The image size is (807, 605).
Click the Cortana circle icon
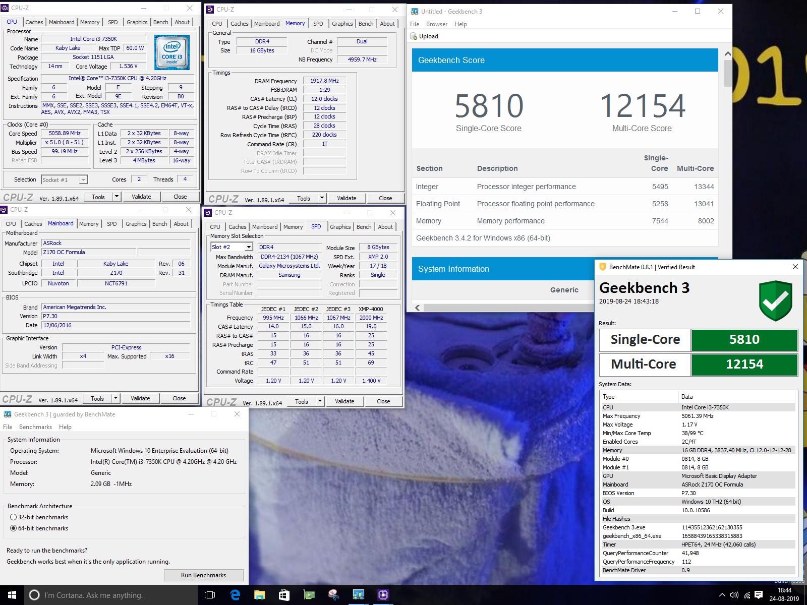(x=34, y=595)
